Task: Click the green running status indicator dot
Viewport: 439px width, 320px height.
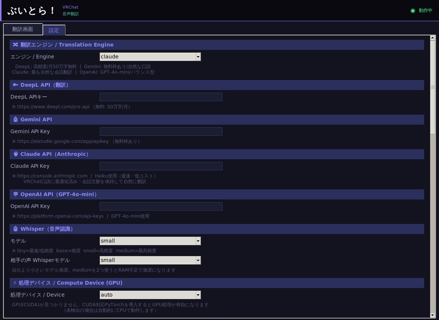Action: point(413,11)
